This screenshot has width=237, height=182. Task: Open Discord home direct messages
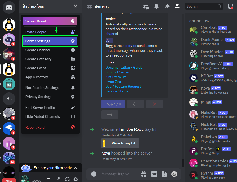click(x=9, y=7)
